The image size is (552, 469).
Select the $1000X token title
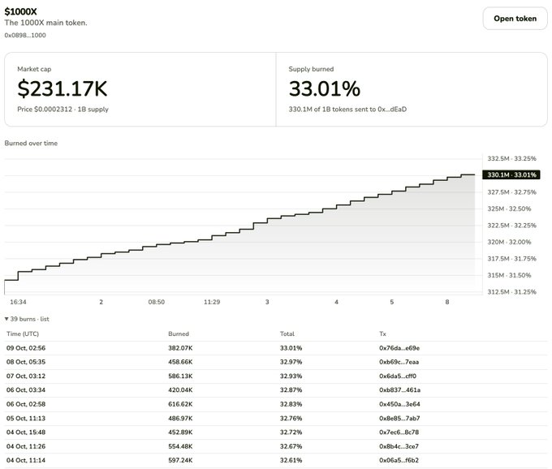pos(20,11)
